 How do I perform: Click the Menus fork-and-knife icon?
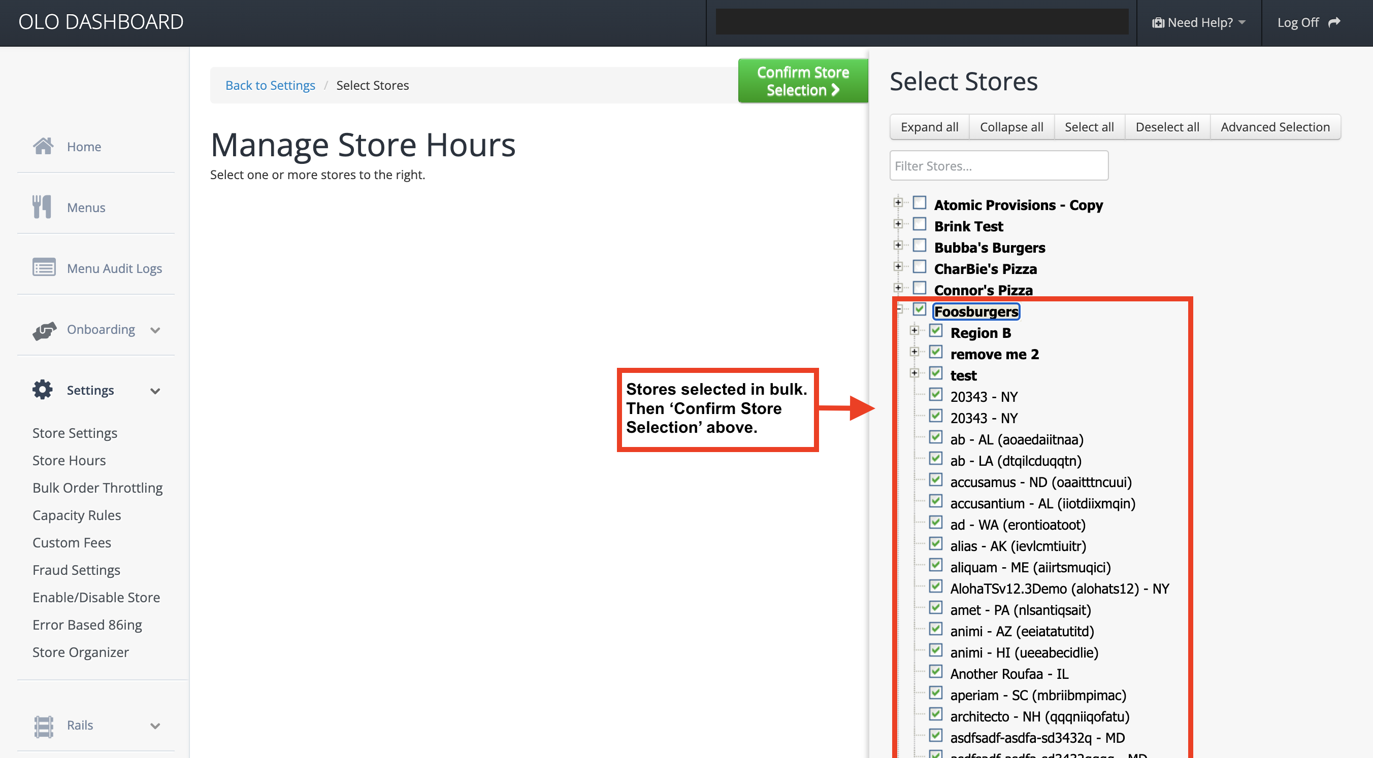[42, 206]
